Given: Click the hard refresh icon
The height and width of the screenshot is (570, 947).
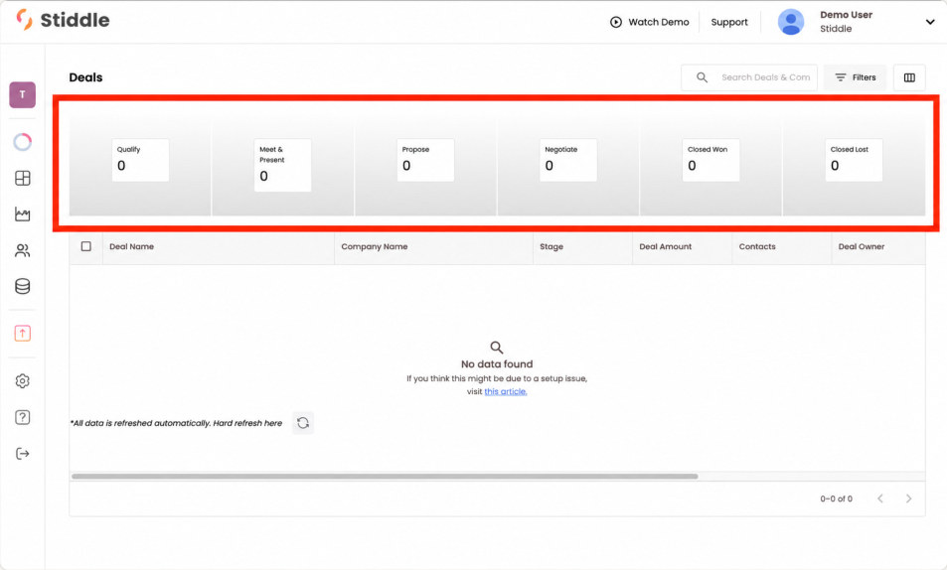Looking at the screenshot, I should click(x=303, y=423).
